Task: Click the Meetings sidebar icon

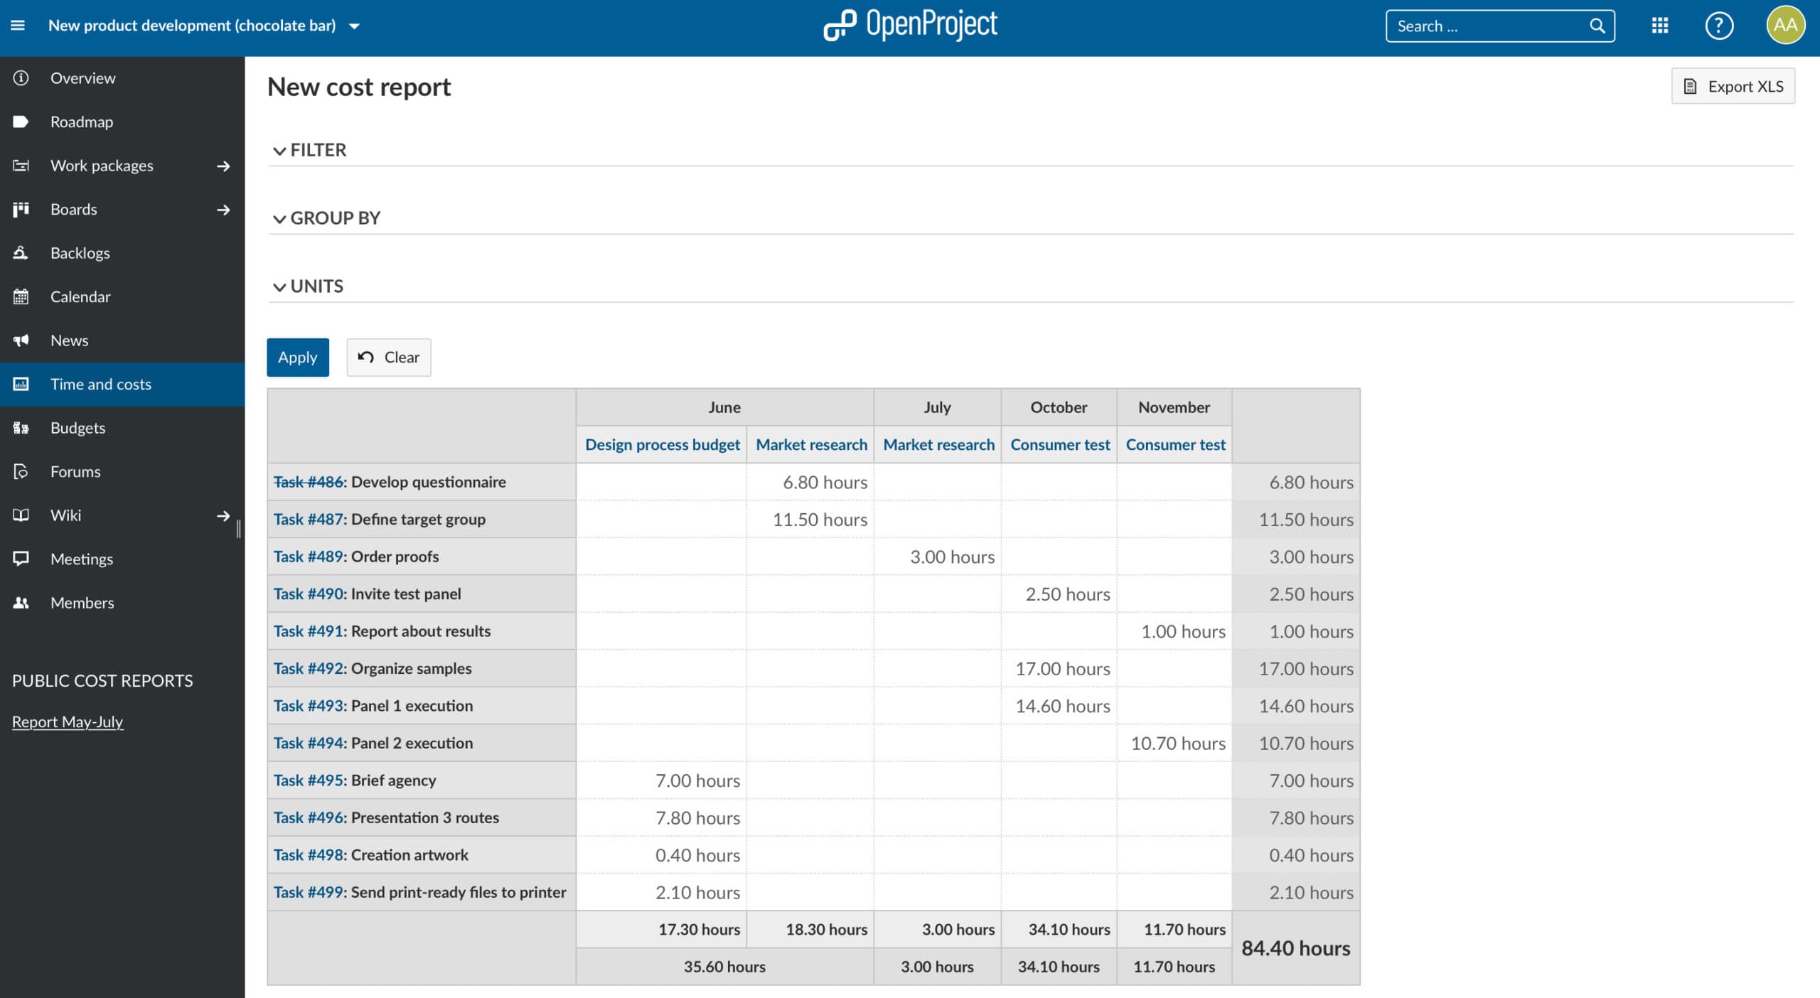Action: [x=21, y=559]
